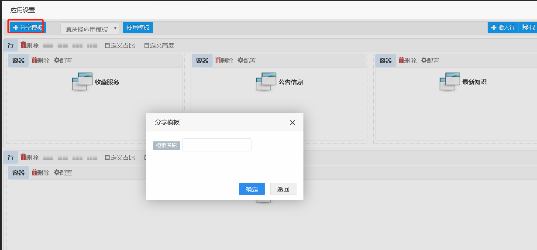Click 自定义高度 in the first row

pyautogui.click(x=159, y=45)
